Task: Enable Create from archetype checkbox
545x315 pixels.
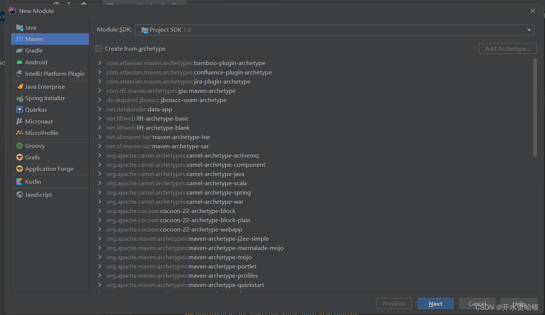Action: click(99, 48)
